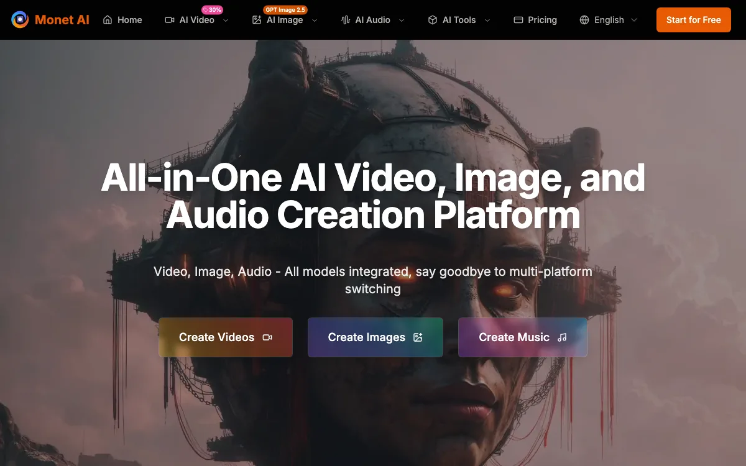Go to the Pricing page
This screenshot has width=746, height=466.
click(535, 20)
